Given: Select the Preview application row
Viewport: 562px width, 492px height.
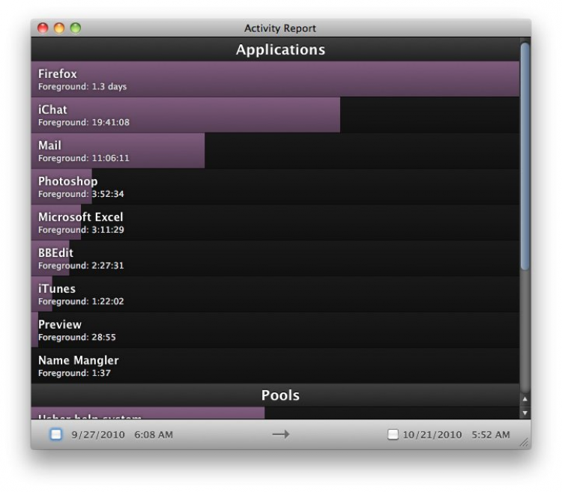Looking at the screenshot, I should click(275, 329).
